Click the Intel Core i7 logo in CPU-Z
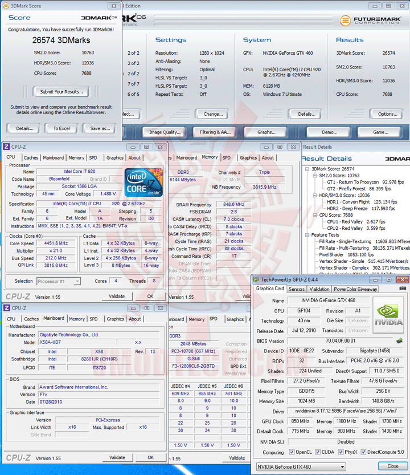410x475 pixels. tap(143, 182)
